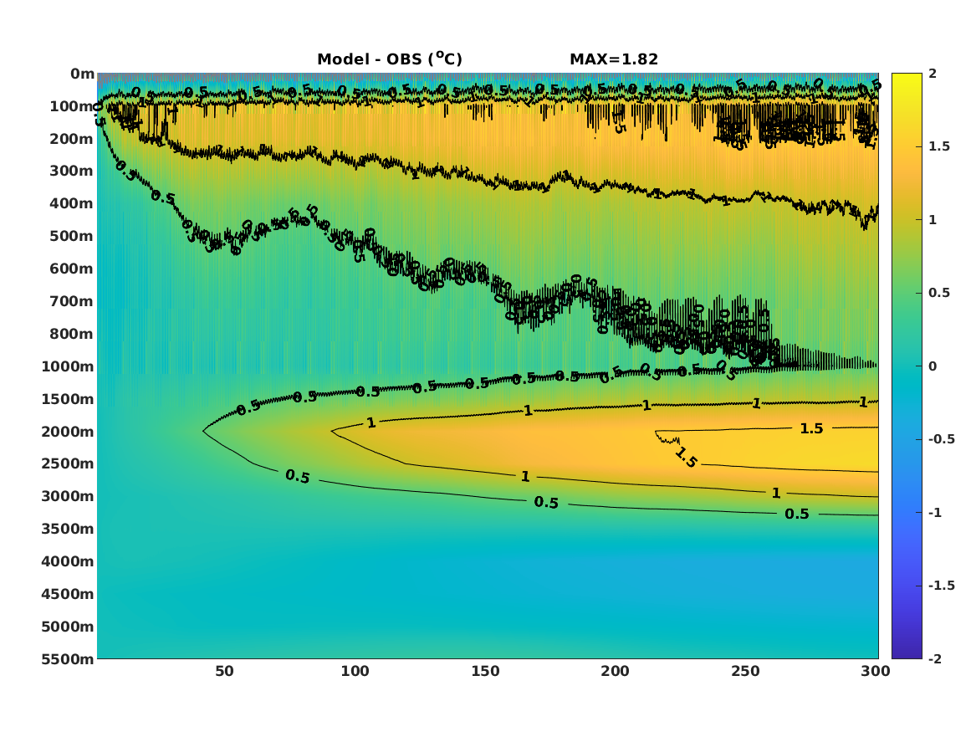Select the "0m" depth axis label
The image size is (976, 732).
click(x=82, y=74)
